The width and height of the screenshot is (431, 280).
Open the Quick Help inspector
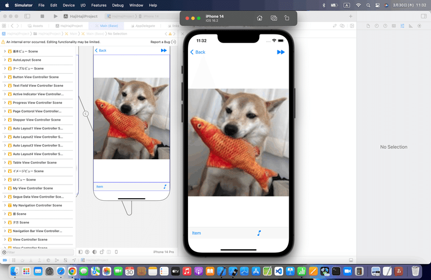coord(385,26)
